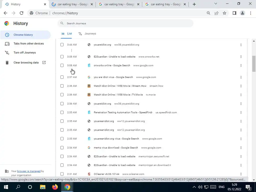This screenshot has height=192, width=256.
Task: Open CCleaner v6.06.10144 history entry
Action: (x=106, y=174)
